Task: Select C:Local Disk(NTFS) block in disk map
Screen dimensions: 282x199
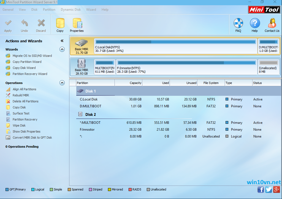Action: [175, 46]
